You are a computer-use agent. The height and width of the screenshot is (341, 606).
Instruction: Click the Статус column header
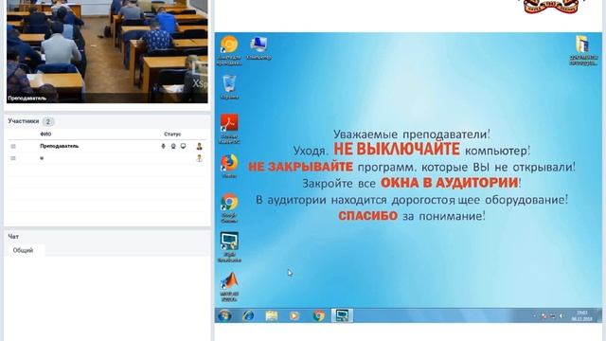(x=172, y=135)
